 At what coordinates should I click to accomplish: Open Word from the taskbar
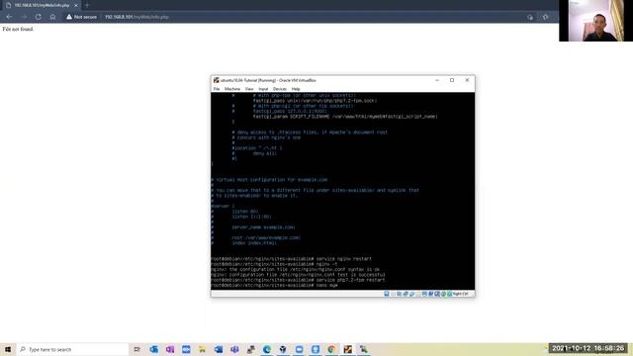[x=219, y=349]
